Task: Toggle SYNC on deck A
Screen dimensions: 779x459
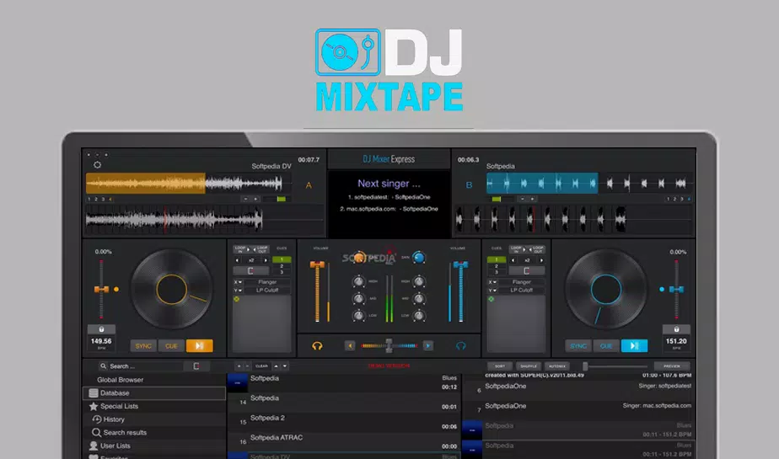Action: tap(144, 345)
